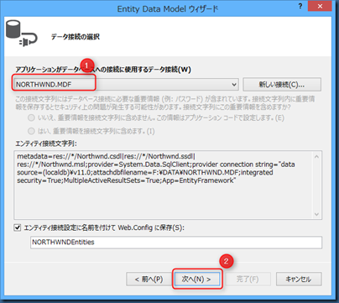Image resolution: width=339 pixels, height=303 pixels.
Task: Click the connection string scrollbar down arrow
Action: (x=317, y=214)
